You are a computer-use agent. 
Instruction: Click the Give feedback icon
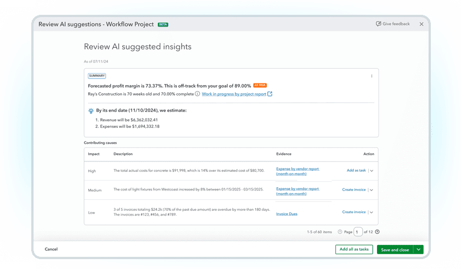pos(378,24)
